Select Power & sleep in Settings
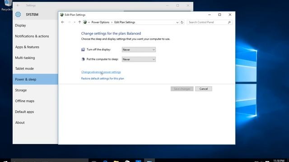 click(35, 79)
